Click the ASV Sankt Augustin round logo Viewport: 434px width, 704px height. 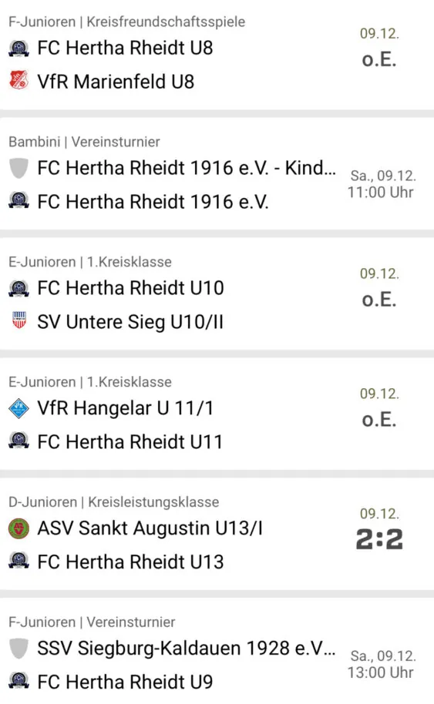(19, 528)
